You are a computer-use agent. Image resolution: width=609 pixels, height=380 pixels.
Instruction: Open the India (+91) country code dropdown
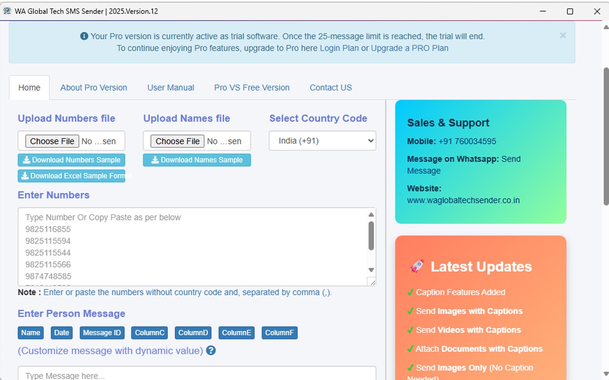pyautogui.click(x=323, y=141)
